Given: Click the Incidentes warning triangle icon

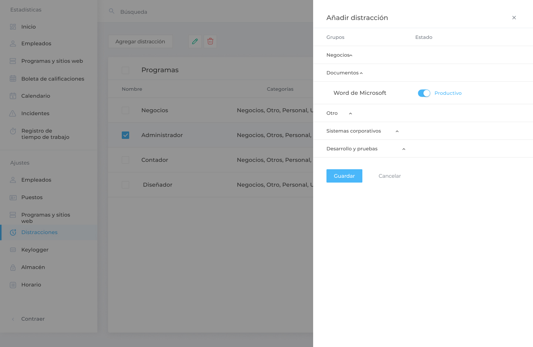Looking at the screenshot, I should click(13, 113).
